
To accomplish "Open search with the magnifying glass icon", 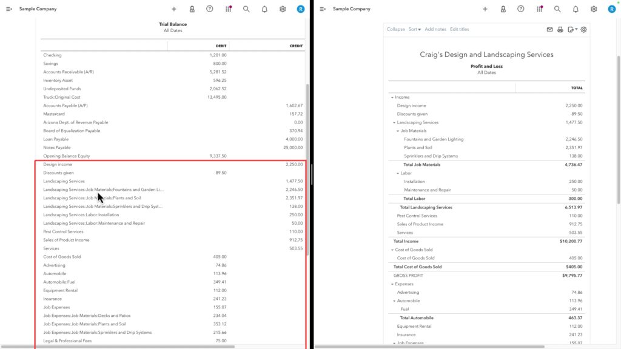I will point(246,8).
